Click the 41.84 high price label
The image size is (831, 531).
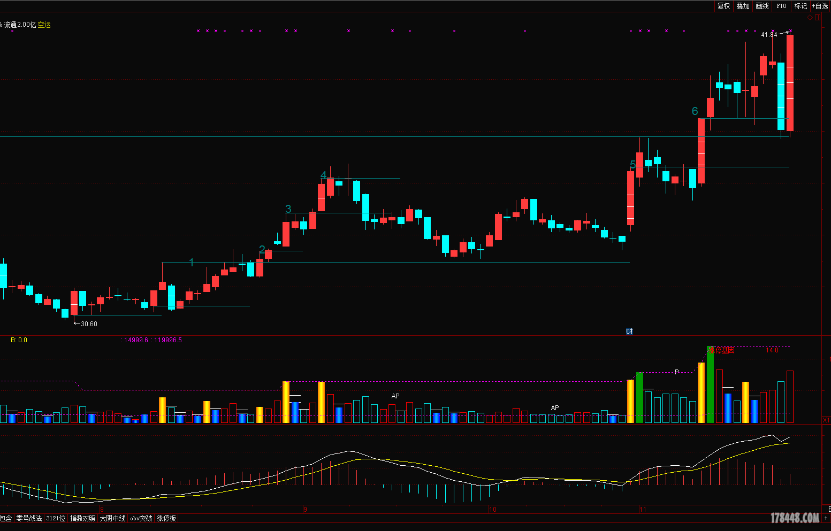coord(769,35)
